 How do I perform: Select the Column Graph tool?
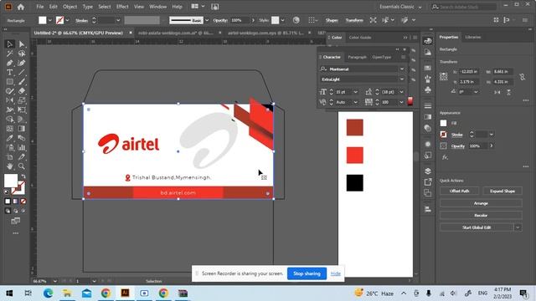(x=22, y=147)
